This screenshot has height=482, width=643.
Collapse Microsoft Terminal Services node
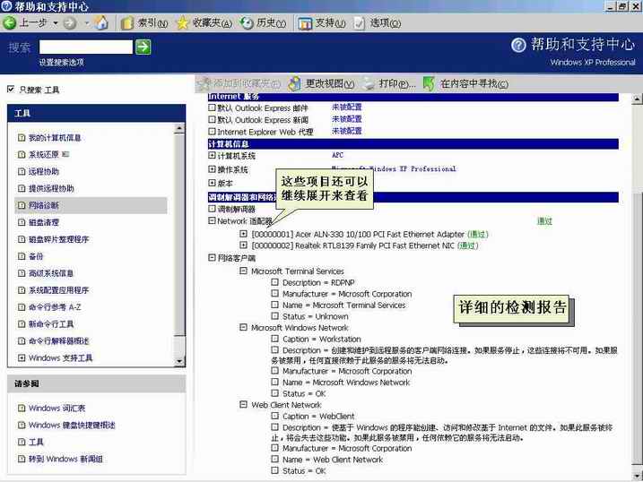point(243,271)
